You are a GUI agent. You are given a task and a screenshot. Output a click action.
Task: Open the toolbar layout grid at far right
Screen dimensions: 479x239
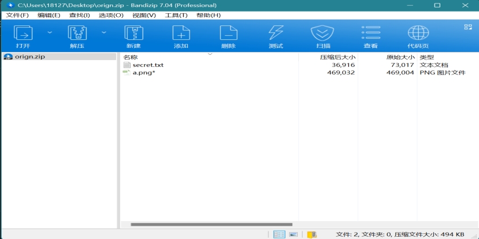(x=467, y=27)
